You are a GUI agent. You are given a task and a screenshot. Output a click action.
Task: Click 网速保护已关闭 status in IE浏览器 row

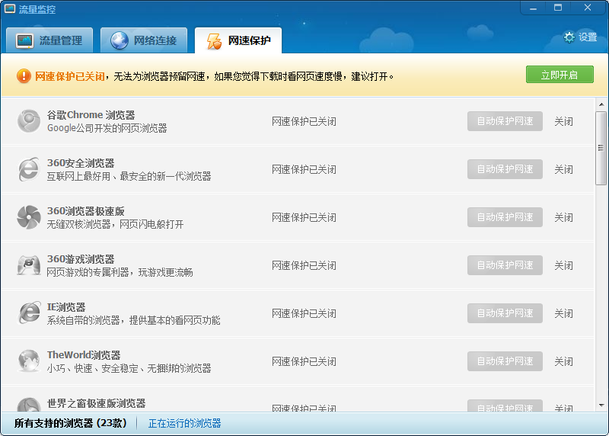coord(304,313)
